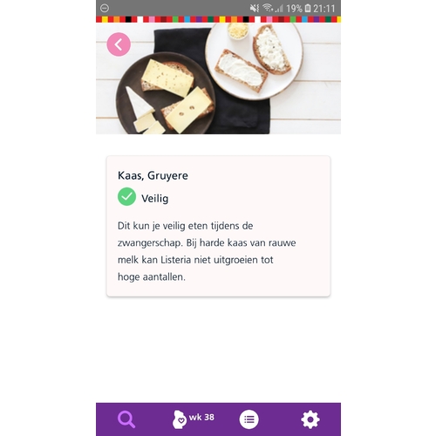Click the 'wk 38' label
Image resolution: width=436 pixels, height=436 pixels.
[201, 418]
